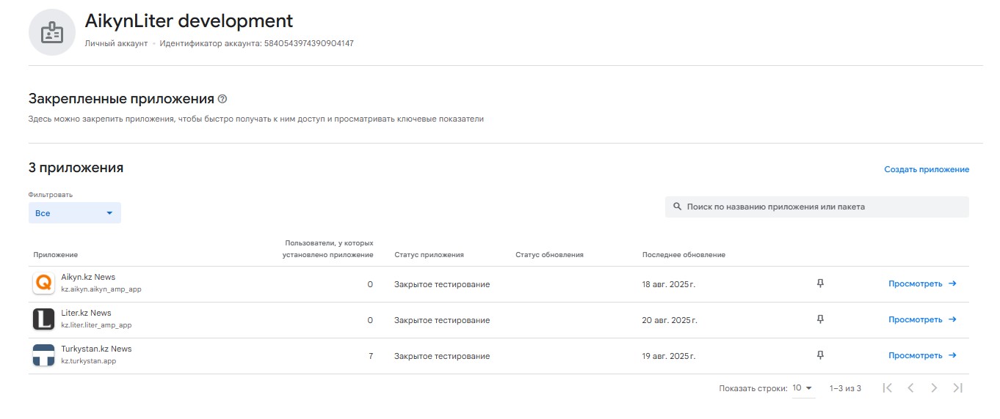1000x419 pixels.
Task: Click the Turkystan.kz News app icon
Action: [x=44, y=355]
